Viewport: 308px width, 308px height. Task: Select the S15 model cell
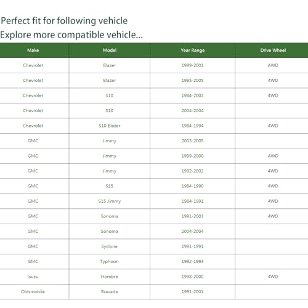point(109,186)
